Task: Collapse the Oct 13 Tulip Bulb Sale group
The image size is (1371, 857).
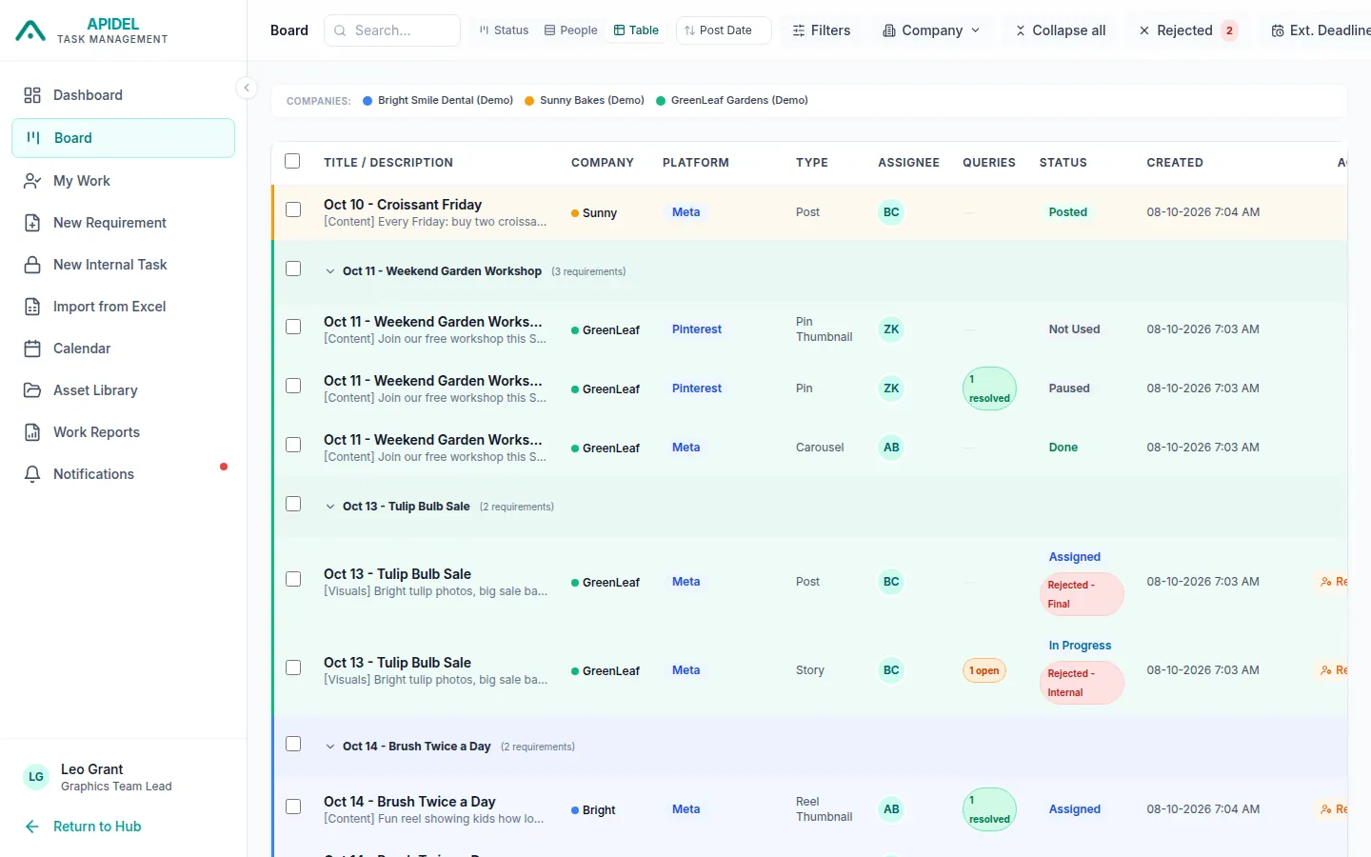Action: point(330,507)
